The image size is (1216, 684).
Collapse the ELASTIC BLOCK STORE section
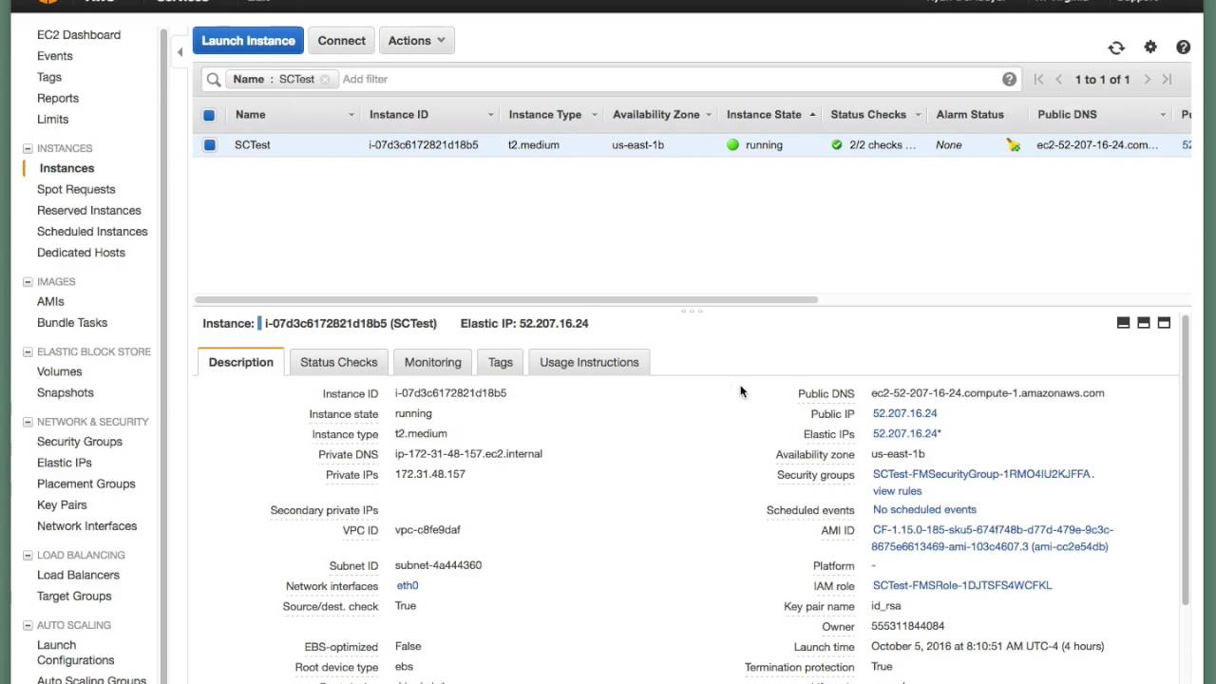[28, 351]
